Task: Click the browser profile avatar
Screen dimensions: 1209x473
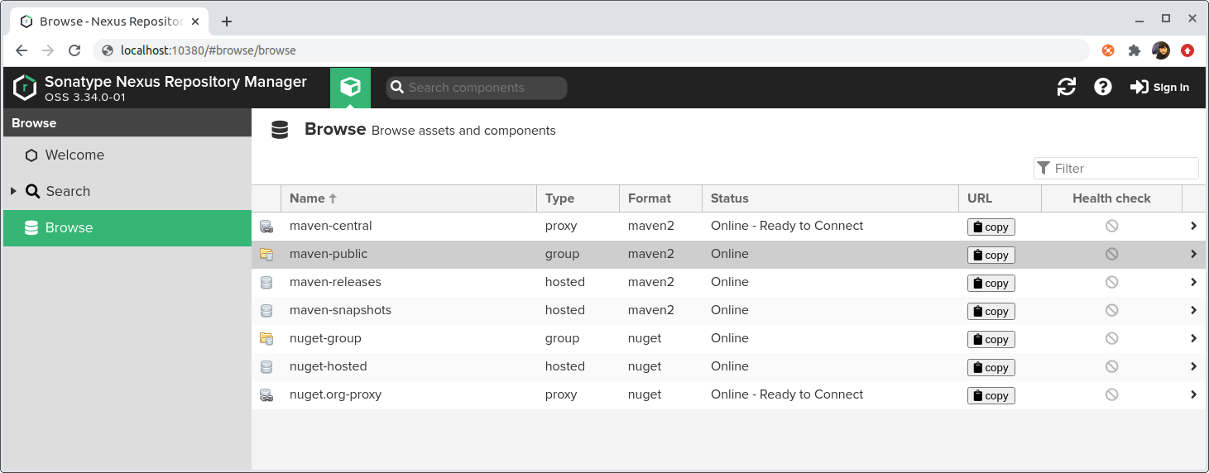Action: point(1161,50)
